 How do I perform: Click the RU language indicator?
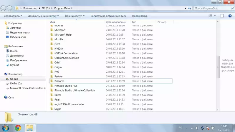click(x=180, y=128)
